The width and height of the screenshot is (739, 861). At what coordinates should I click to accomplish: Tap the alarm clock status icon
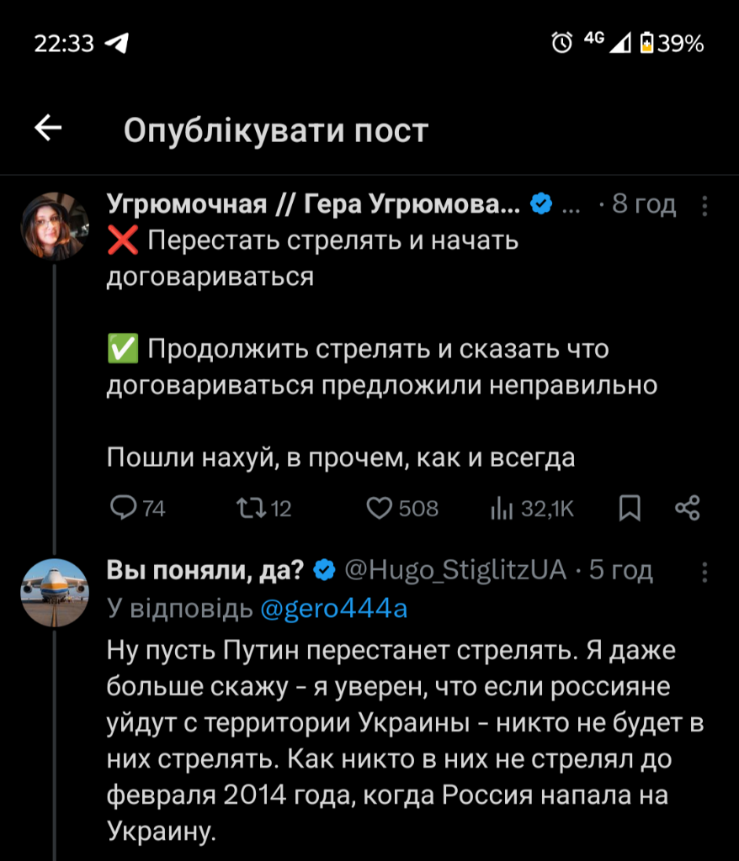coord(561,42)
